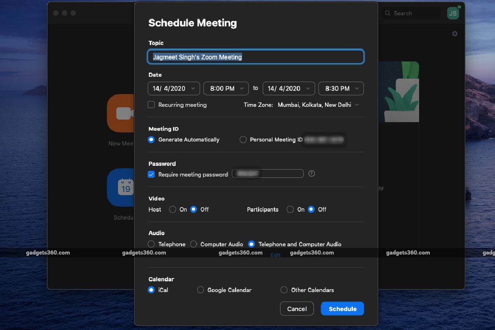
Task: Select Participants video Off
Action: coord(311,209)
